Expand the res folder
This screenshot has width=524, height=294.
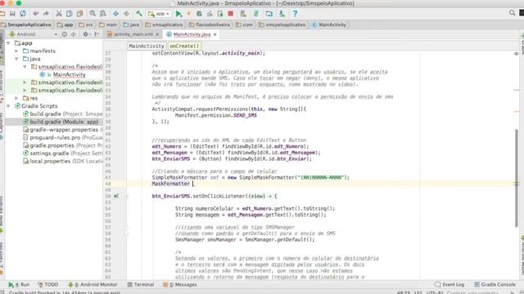[16, 98]
